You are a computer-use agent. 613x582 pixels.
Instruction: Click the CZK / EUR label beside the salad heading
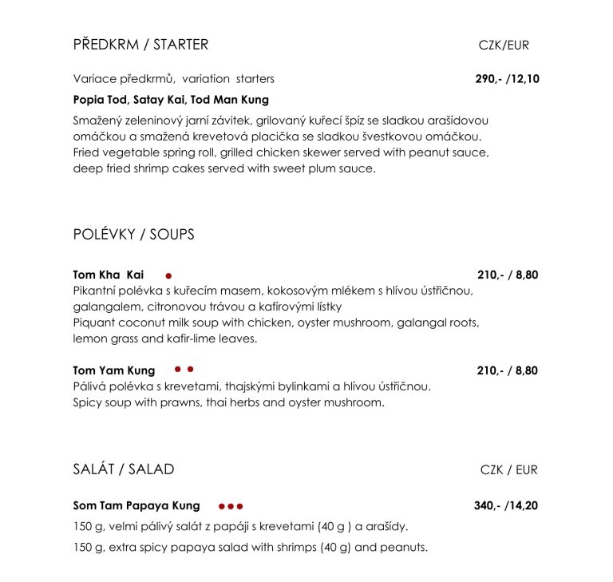point(508,470)
